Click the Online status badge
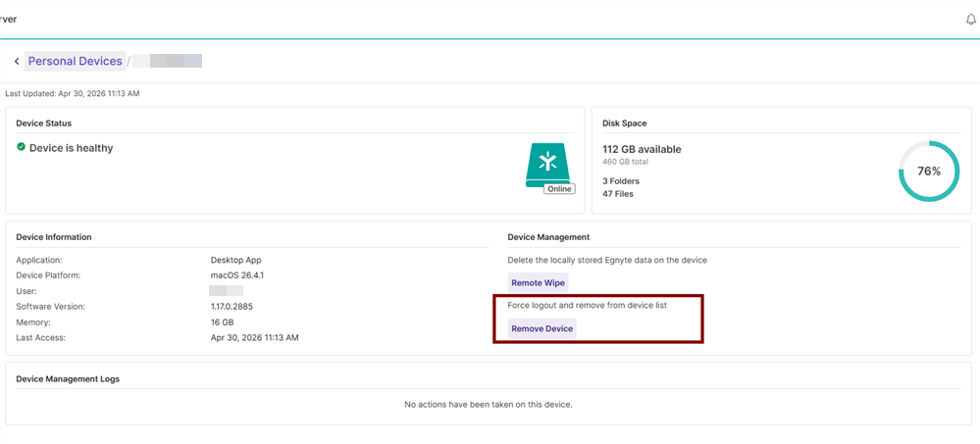980x444 pixels. coord(559,188)
